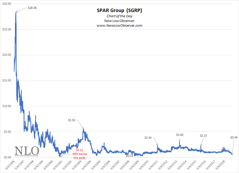Open www.NewLowObserver.com from the chart title
This screenshot has width=239, height=173.
click(119, 25)
